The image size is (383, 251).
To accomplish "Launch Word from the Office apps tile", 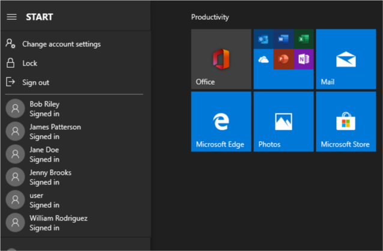I will [x=283, y=39].
